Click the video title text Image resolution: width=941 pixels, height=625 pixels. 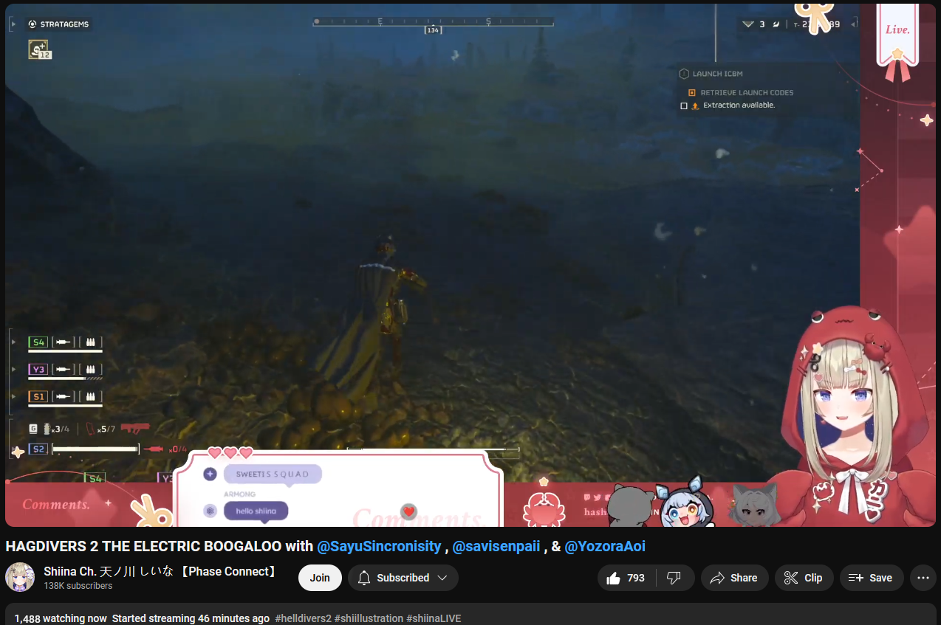[326, 547]
